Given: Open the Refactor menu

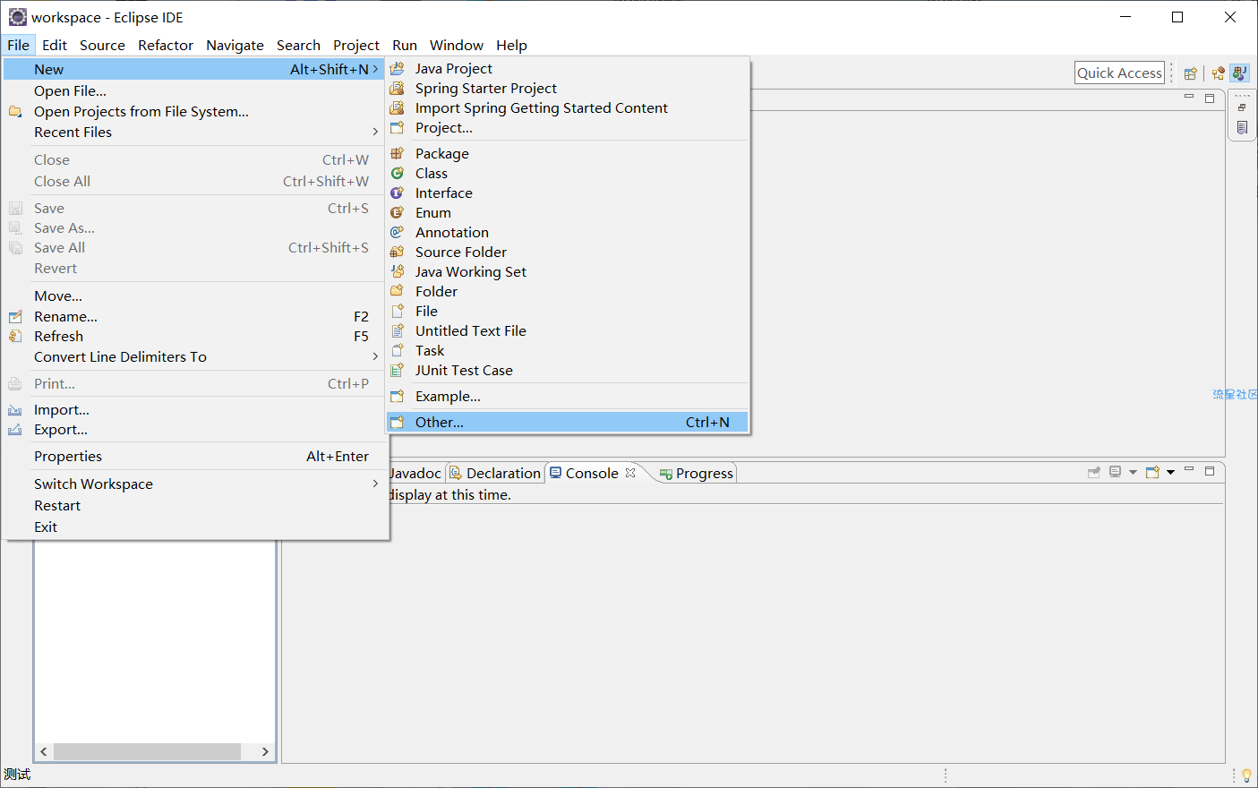Looking at the screenshot, I should (x=166, y=45).
